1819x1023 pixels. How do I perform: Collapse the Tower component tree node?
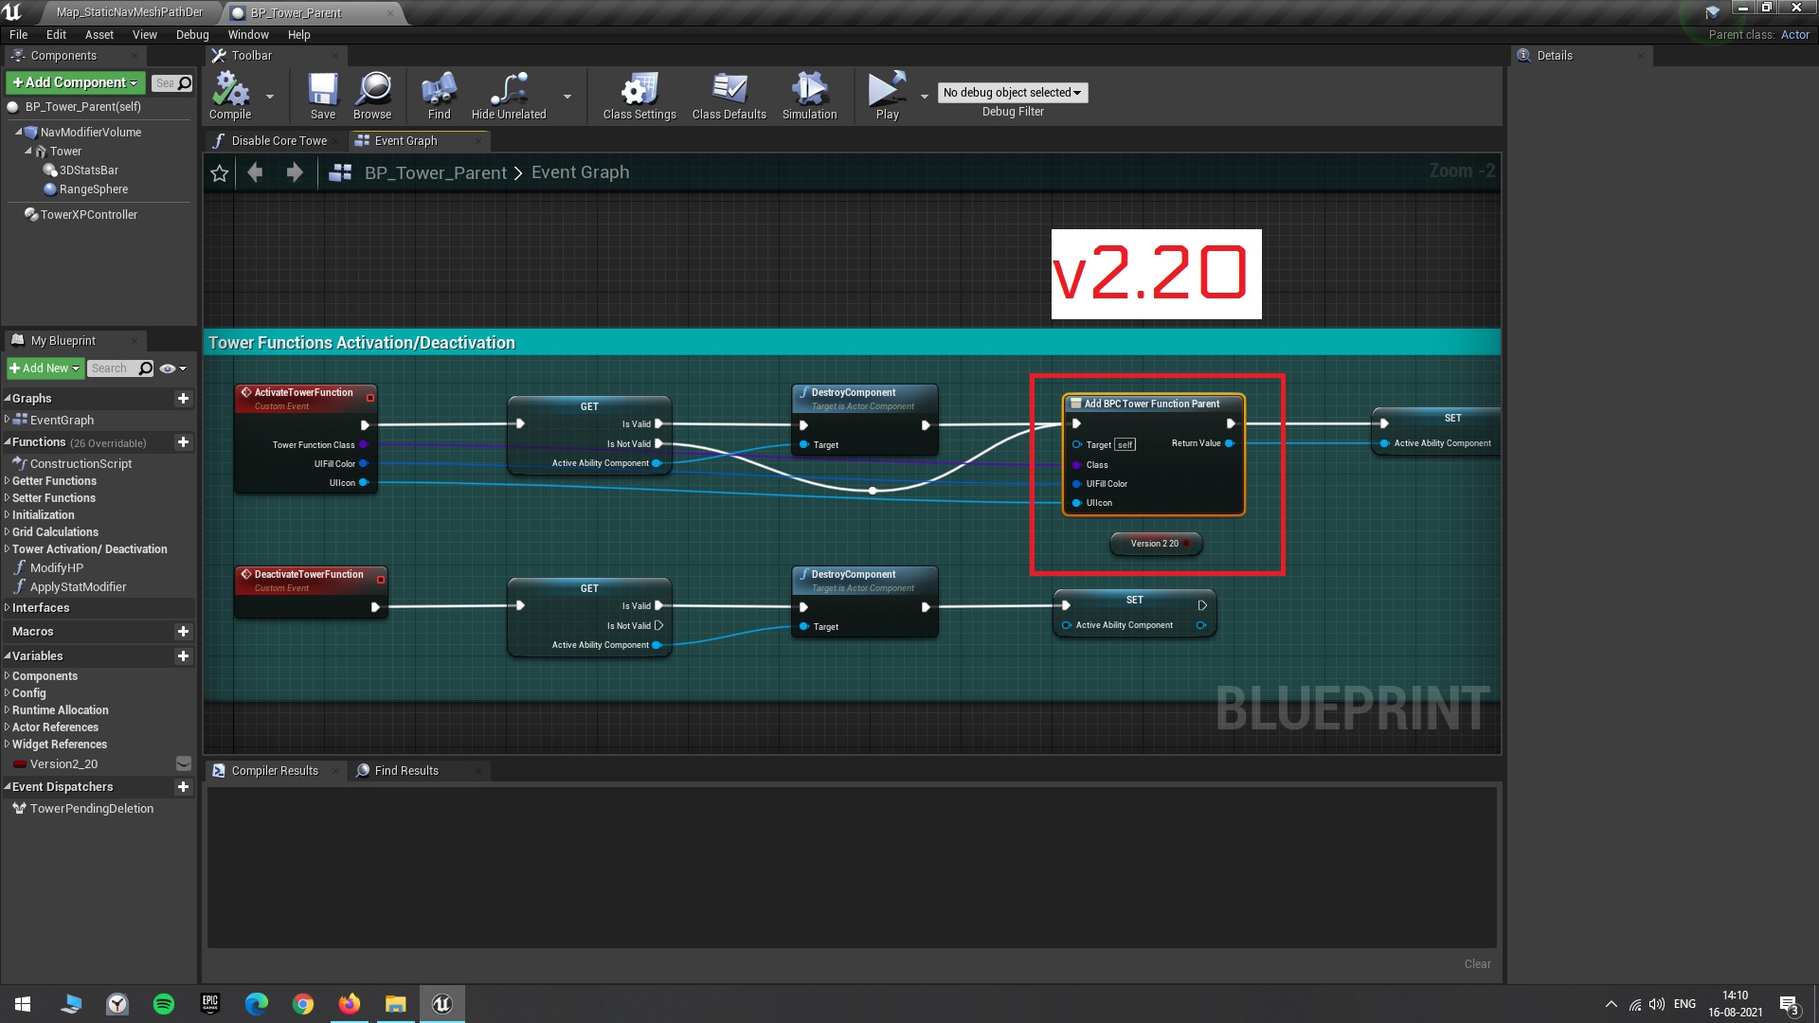coord(27,152)
